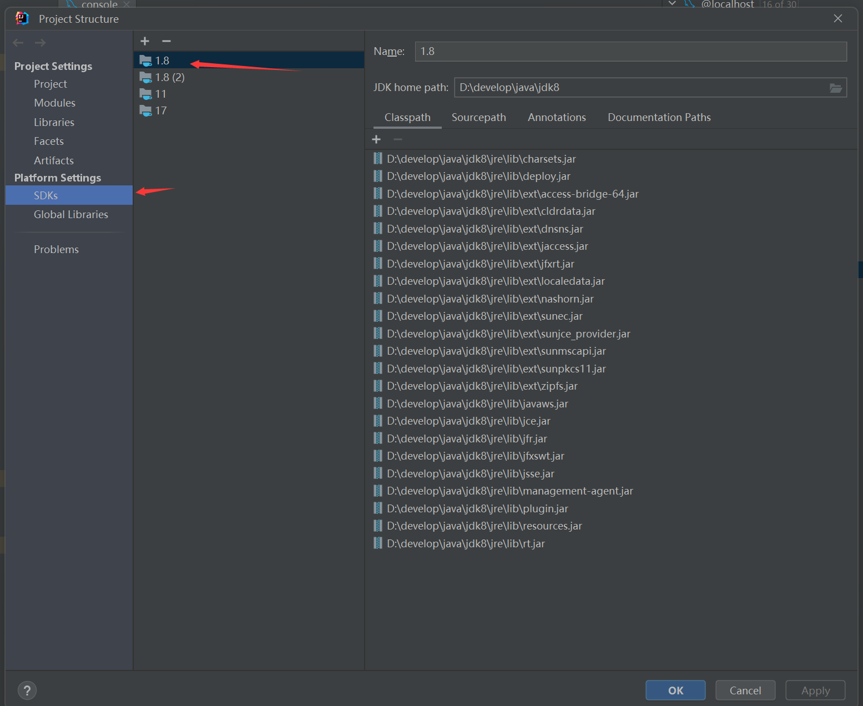Viewport: 863px width, 706px height.
Task: Edit the SDK Name field
Action: point(630,52)
